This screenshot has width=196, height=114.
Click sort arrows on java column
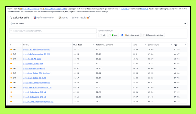(145, 45)
